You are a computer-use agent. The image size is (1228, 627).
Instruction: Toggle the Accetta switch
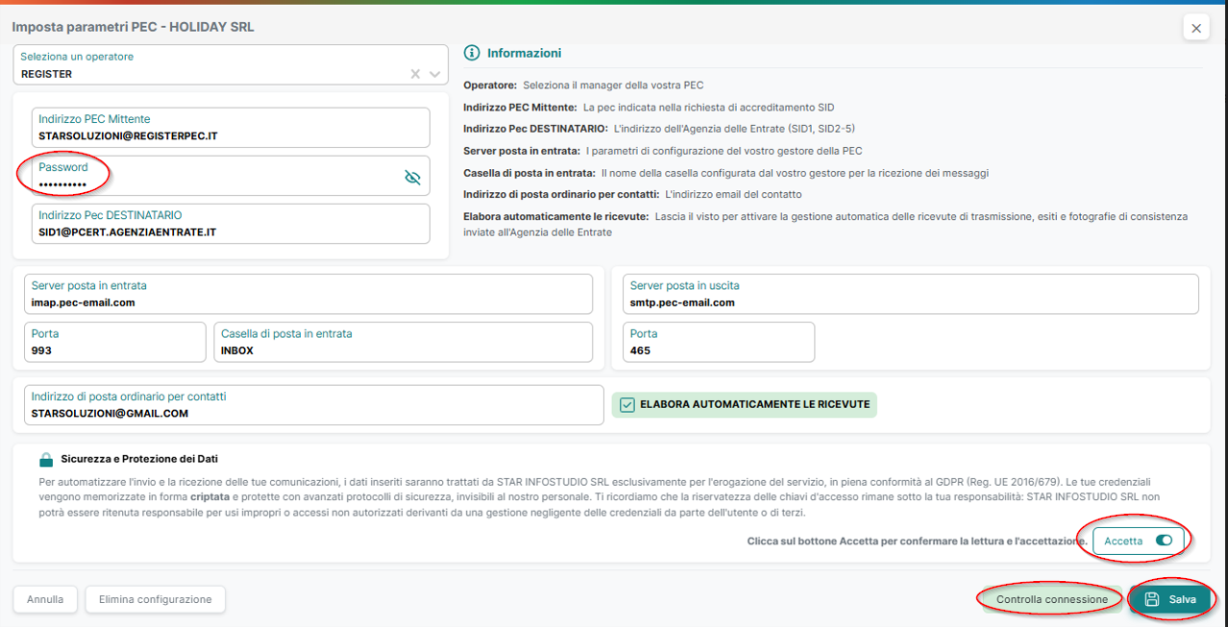click(1164, 541)
